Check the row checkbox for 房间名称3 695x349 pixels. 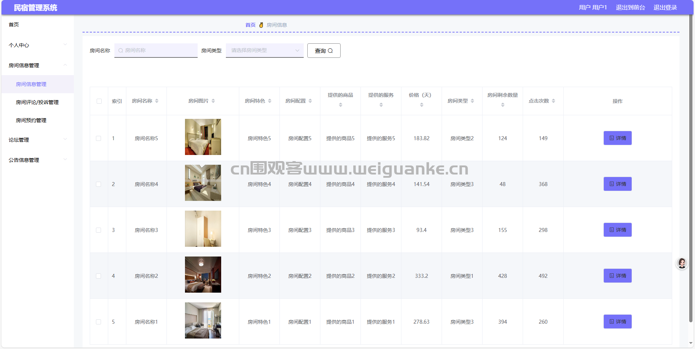click(98, 230)
